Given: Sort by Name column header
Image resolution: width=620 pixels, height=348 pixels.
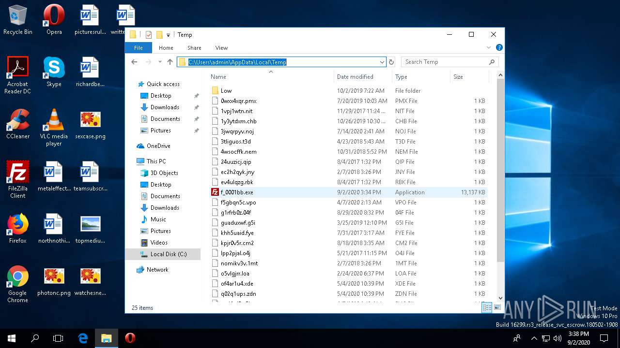Looking at the screenshot, I should pyautogui.click(x=271, y=77).
